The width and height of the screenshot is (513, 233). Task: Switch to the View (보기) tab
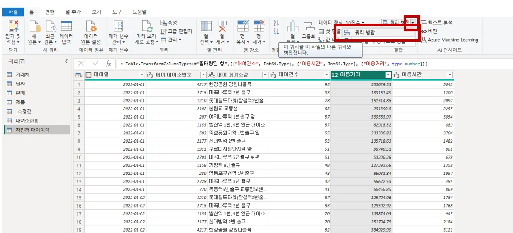(97, 12)
